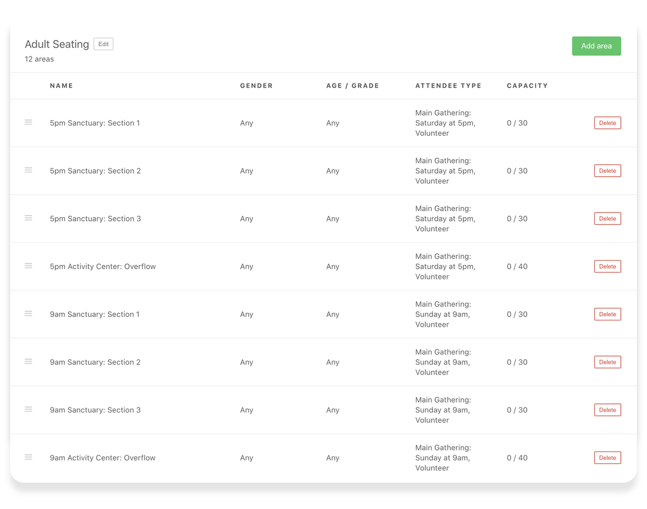Delete the 9am Sanctuary: Section 3 area

click(x=607, y=410)
